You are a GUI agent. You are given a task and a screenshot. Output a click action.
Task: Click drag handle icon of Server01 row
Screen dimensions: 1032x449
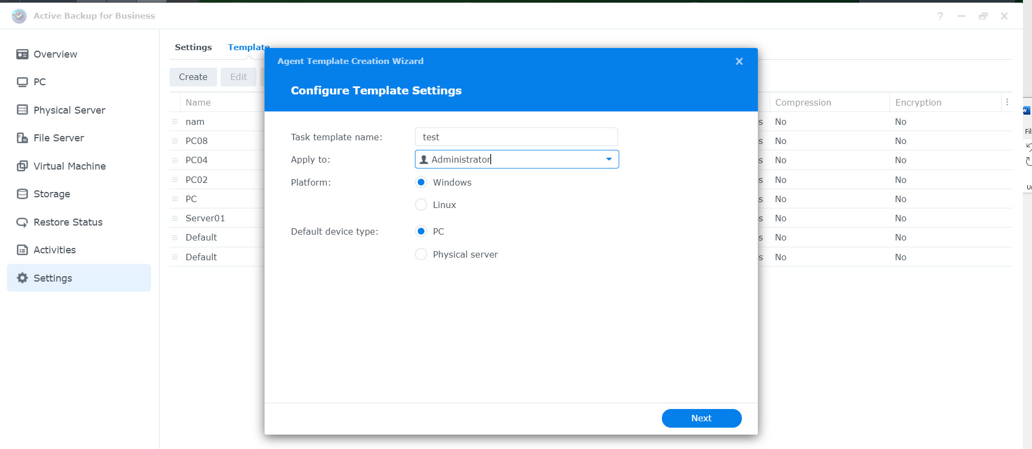tap(175, 218)
